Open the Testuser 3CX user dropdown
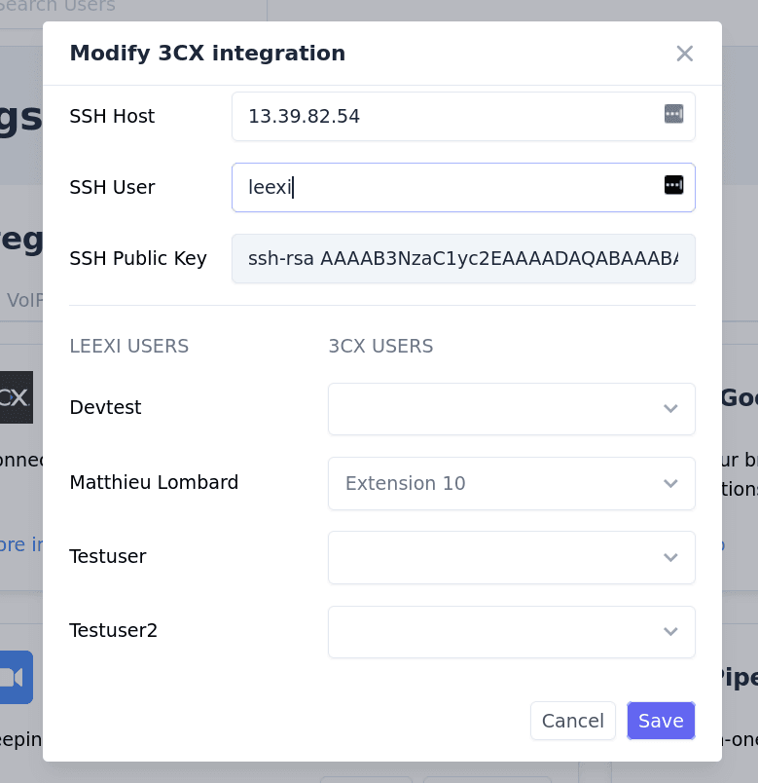758x783 pixels. [x=511, y=557]
